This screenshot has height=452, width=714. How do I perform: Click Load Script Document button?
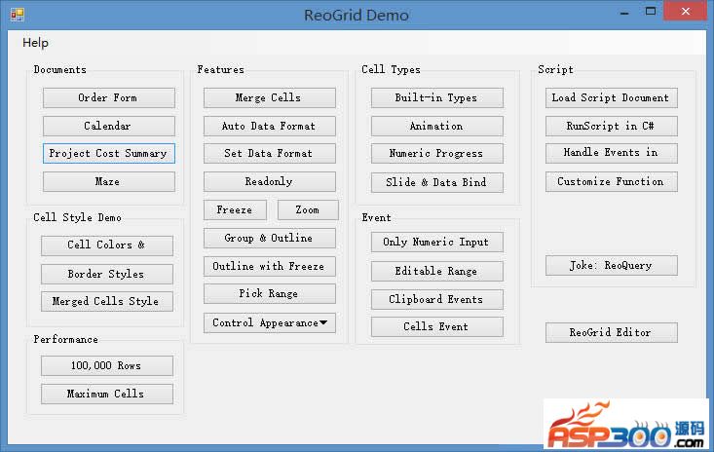612,97
